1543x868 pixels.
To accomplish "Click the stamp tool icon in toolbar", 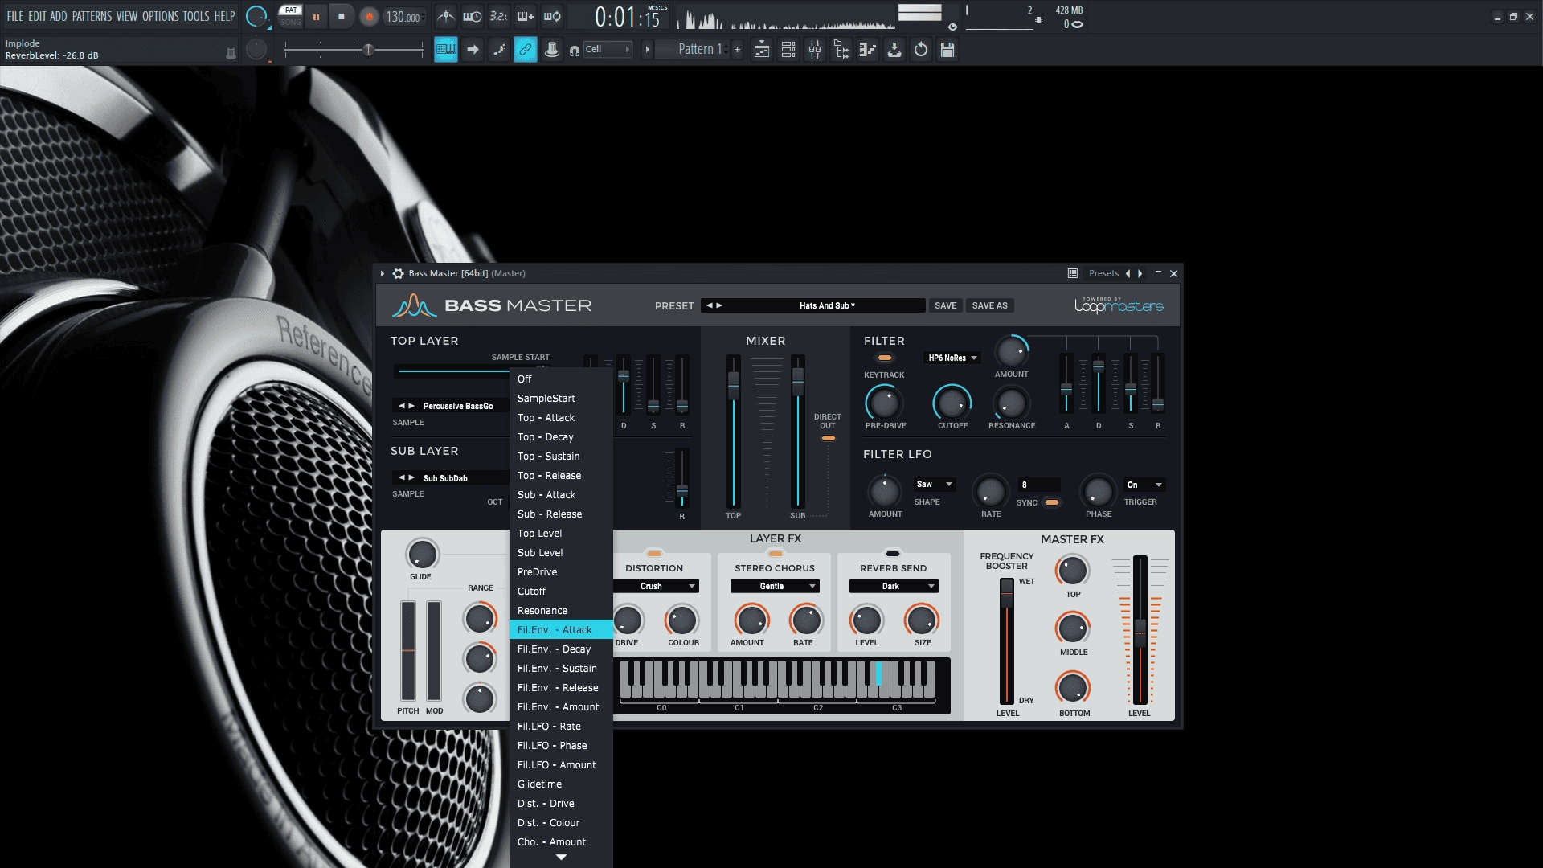I will tap(552, 50).
